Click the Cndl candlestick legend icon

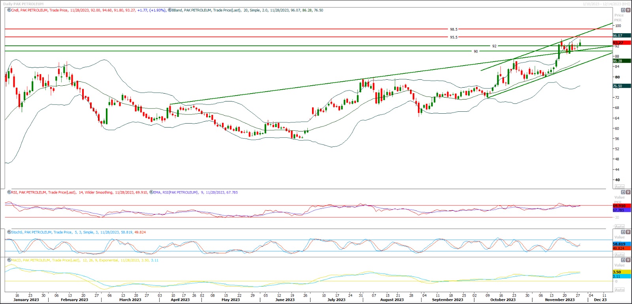[x=9, y=10]
